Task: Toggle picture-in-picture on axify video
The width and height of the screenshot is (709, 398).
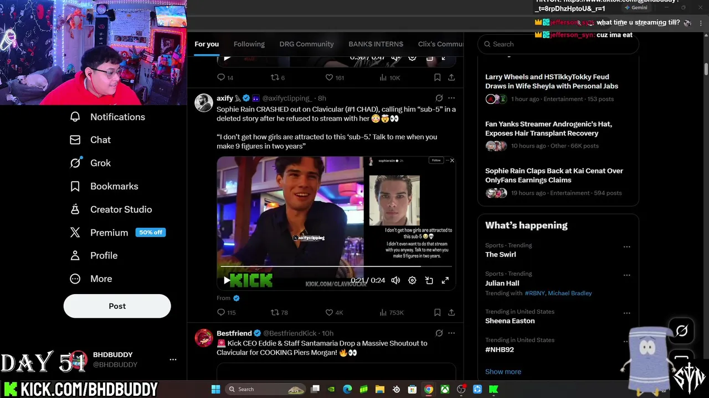Action: (429, 280)
